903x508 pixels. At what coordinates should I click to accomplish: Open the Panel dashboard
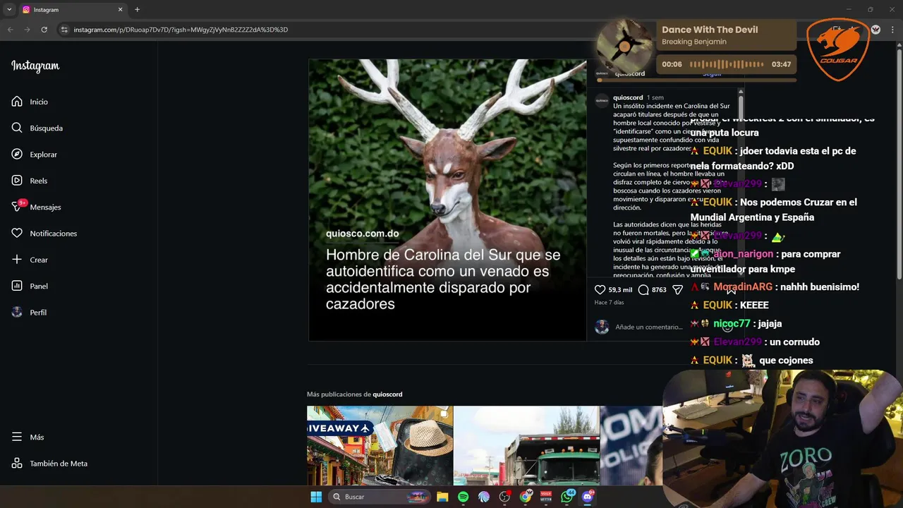pyautogui.click(x=29, y=286)
